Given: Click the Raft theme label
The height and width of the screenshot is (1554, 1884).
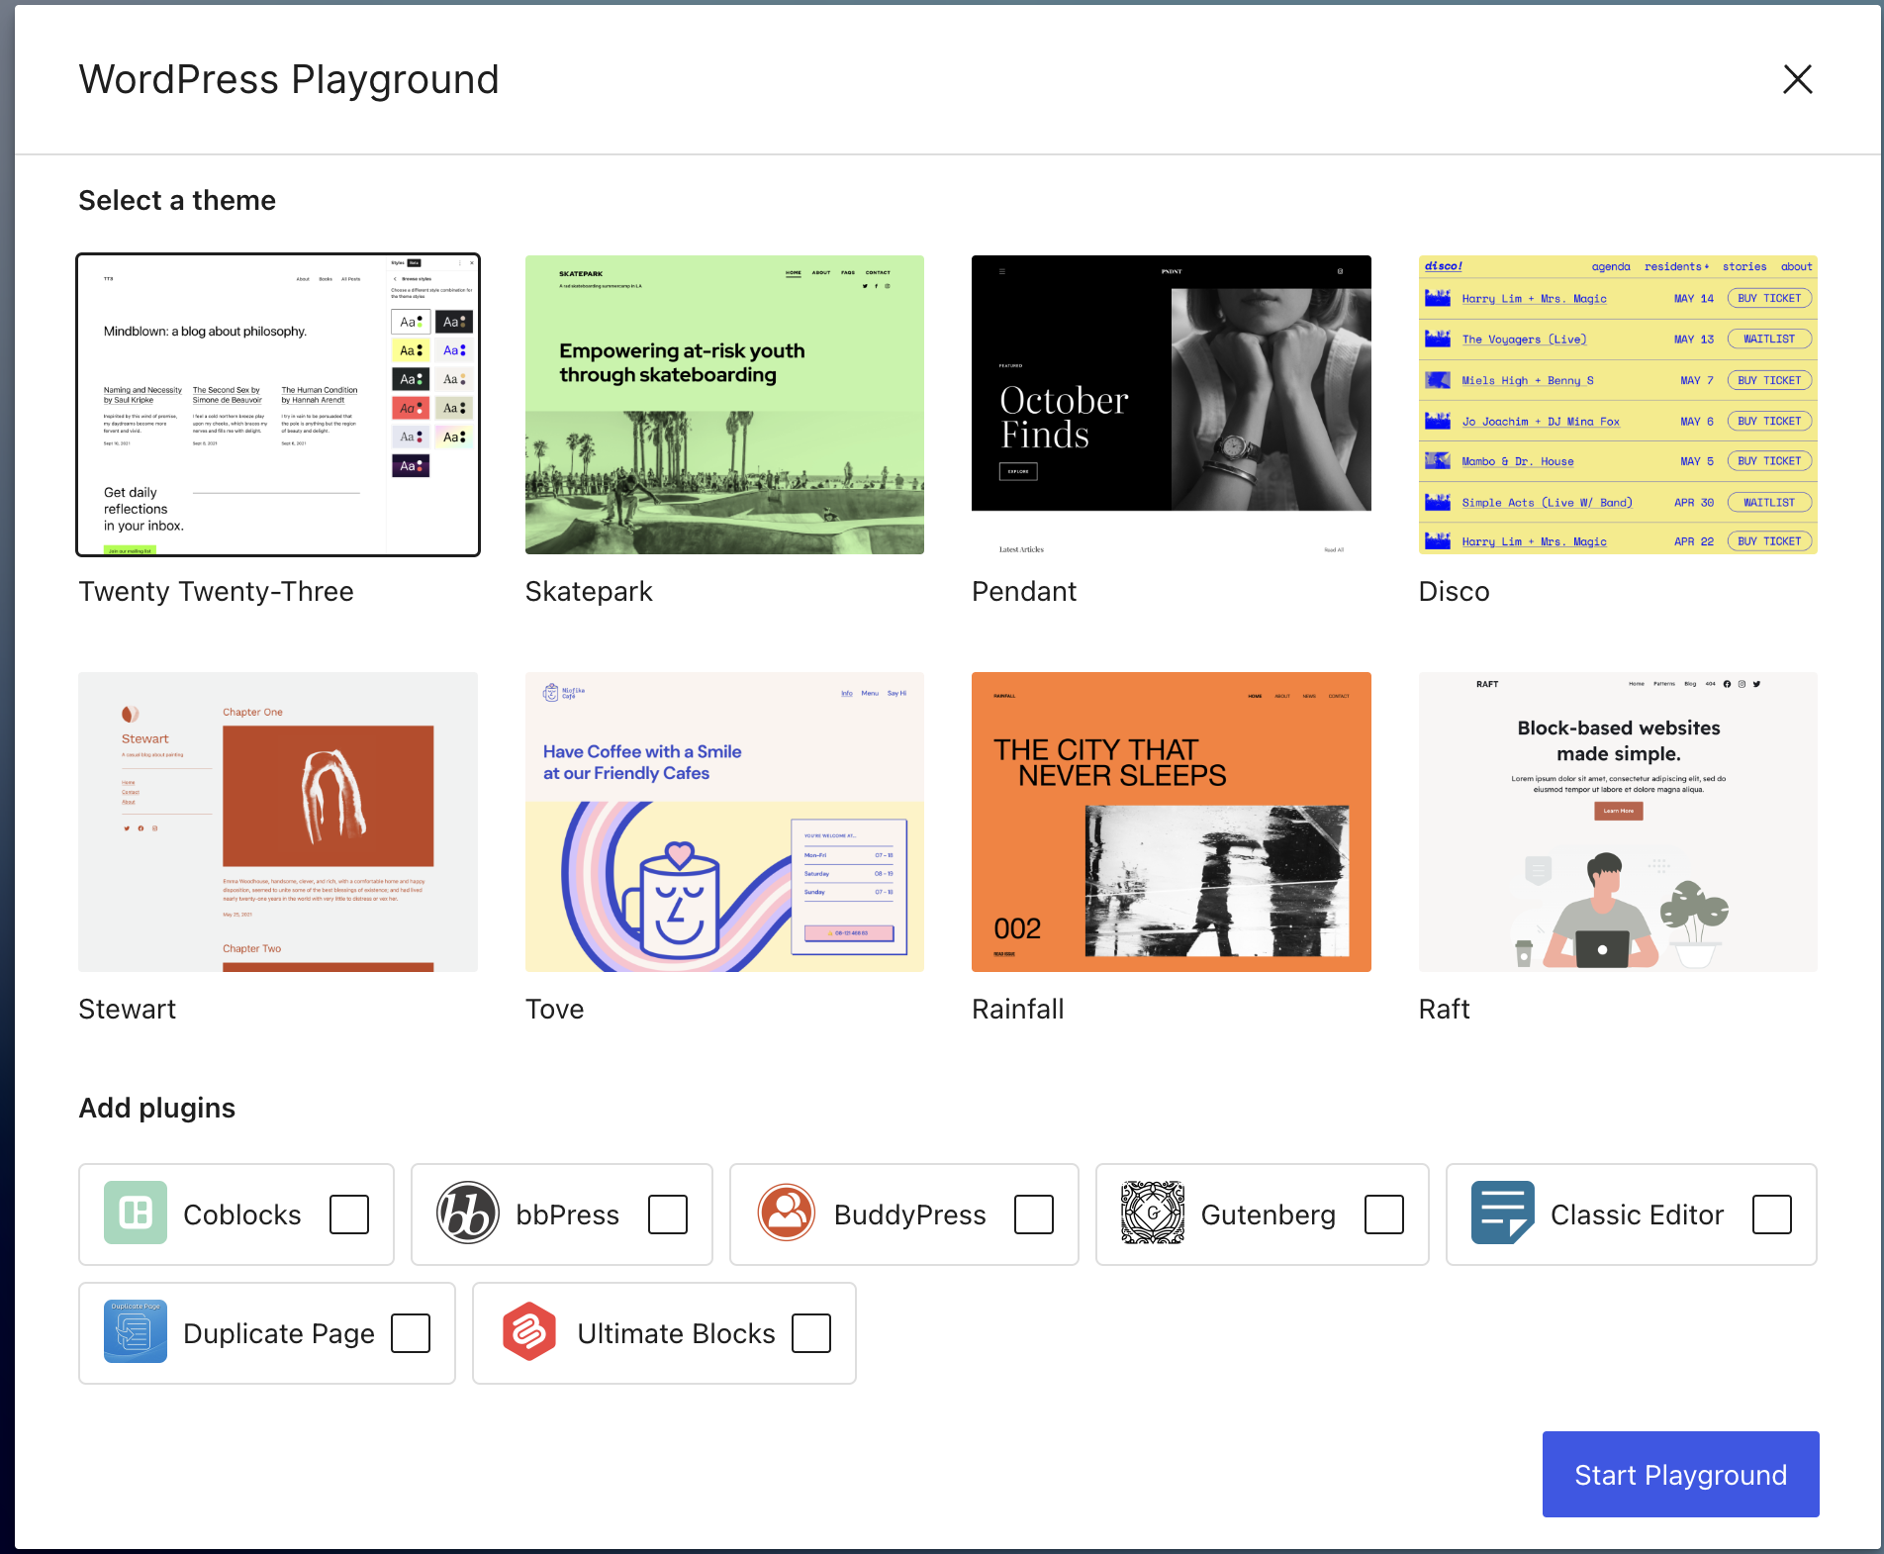Looking at the screenshot, I should (1445, 1010).
